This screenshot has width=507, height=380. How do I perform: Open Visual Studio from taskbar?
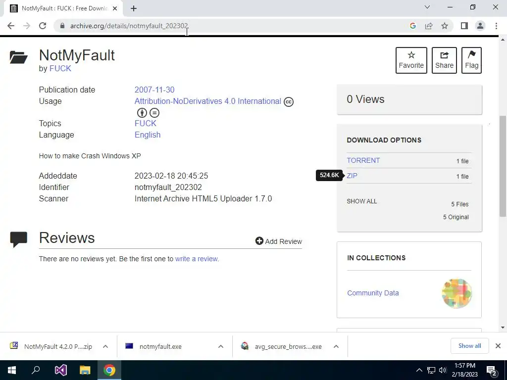click(x=60, y=370)
